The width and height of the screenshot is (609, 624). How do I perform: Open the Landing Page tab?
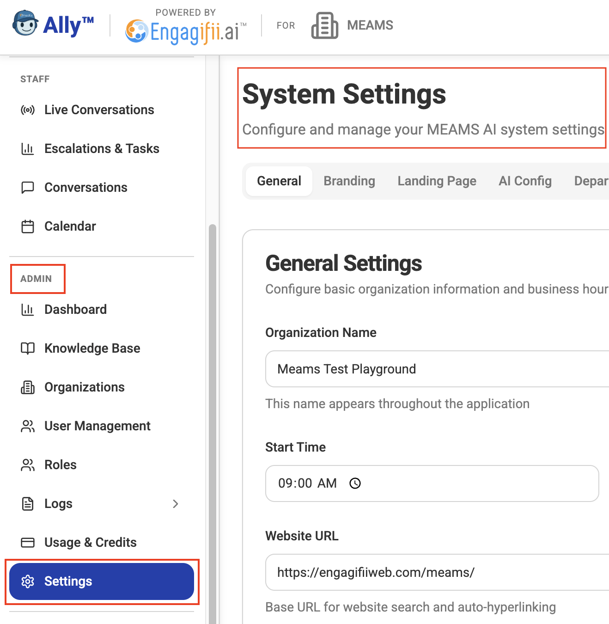pyautogui.click(x=437, y=181)
